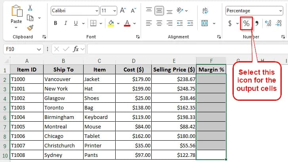This screenshot has height=162, width=288.
Task: Open Number format dialog launcher
Action: (283, 37)
